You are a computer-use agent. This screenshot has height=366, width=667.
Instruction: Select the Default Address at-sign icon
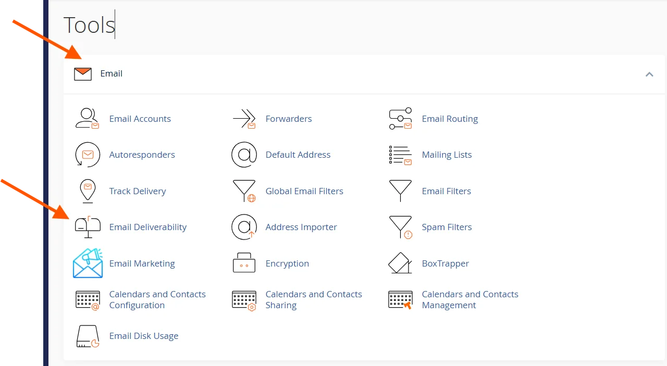[244, 155]
